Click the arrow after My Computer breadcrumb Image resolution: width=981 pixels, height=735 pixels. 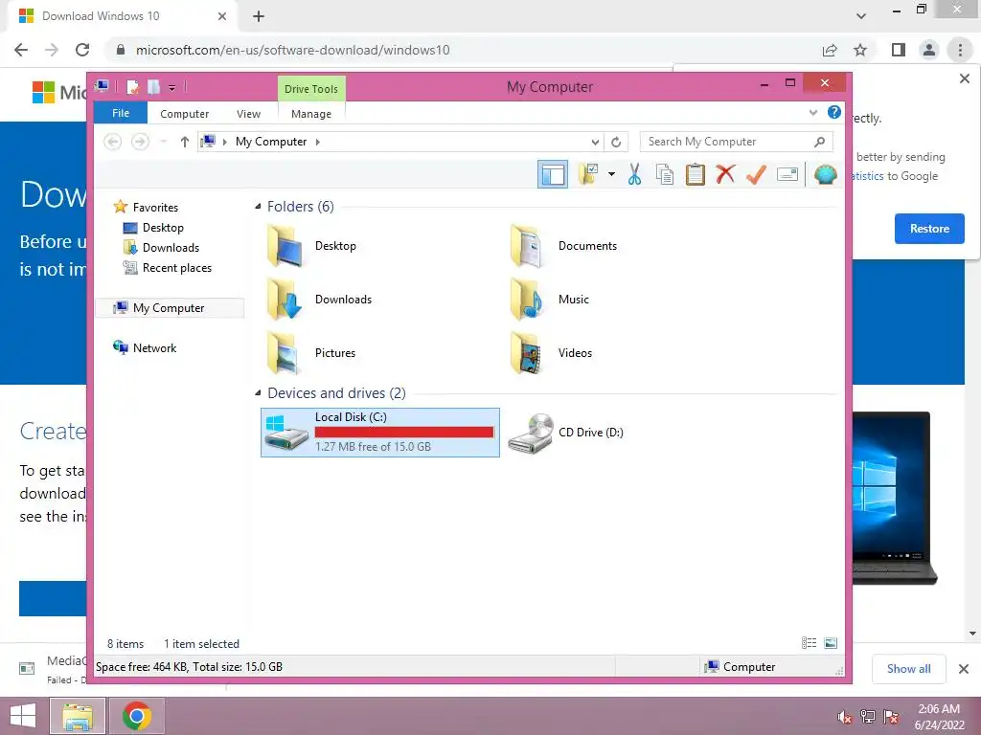pos(318,142)
